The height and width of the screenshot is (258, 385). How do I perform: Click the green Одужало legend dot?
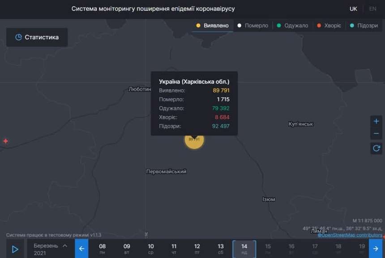(278, 25)
